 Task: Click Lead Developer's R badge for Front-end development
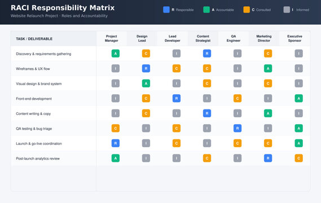177,98
